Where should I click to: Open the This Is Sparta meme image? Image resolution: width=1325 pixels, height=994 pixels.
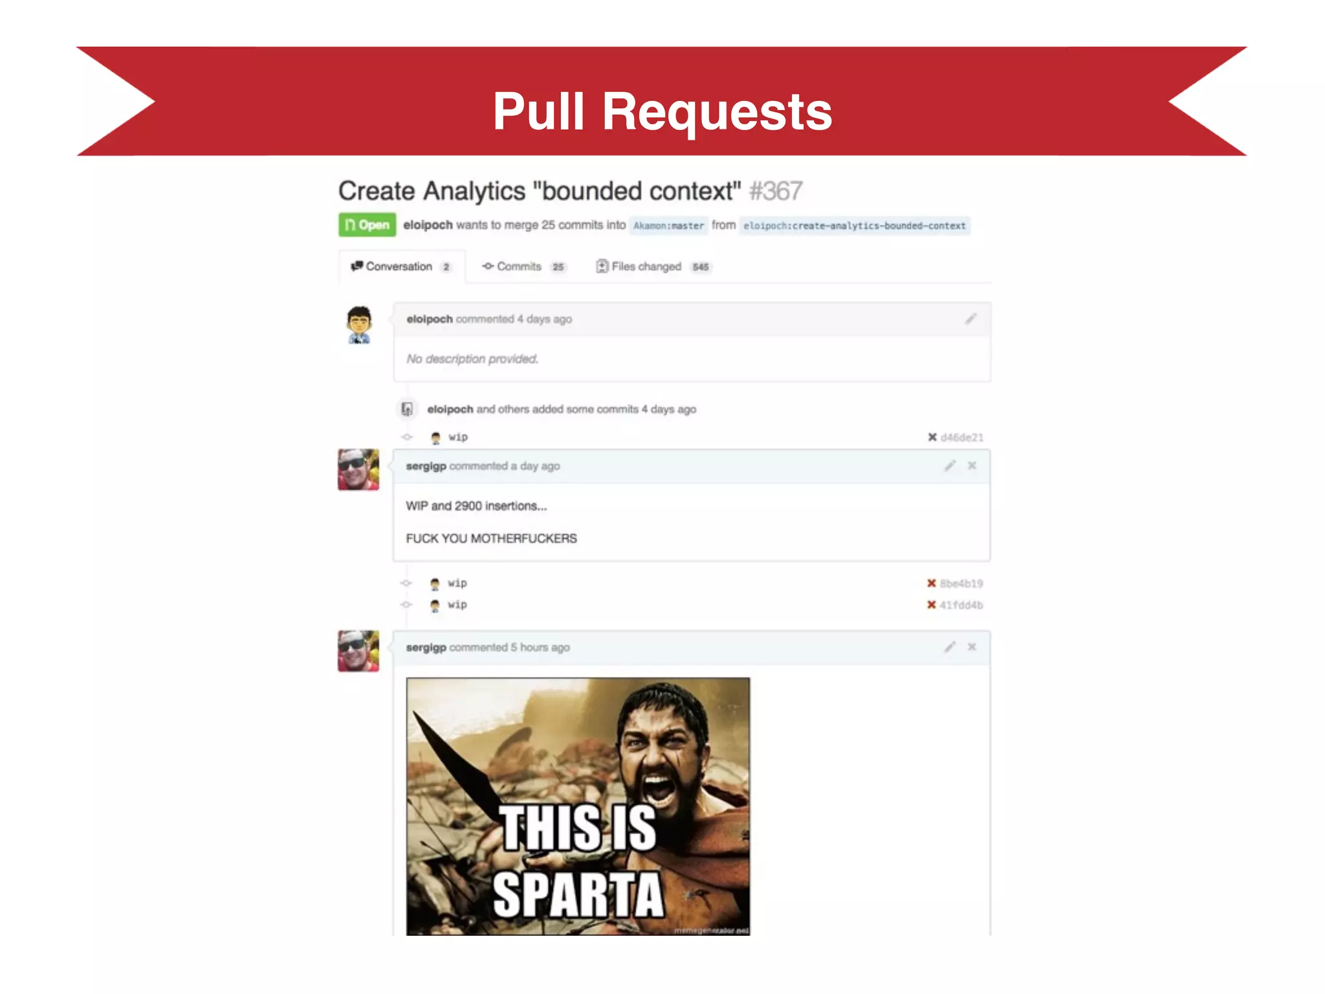click(x=578, y=806)
